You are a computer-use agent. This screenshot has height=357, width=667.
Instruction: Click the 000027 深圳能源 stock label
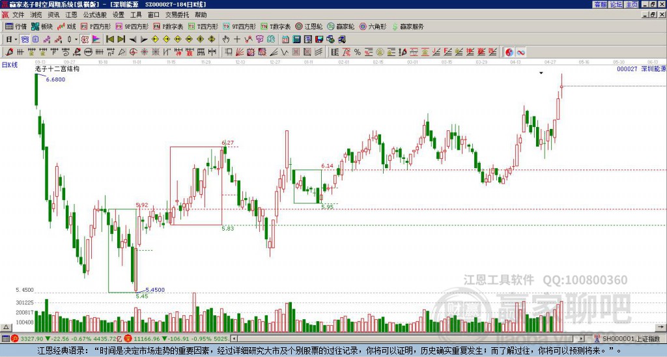pos(642,68)
